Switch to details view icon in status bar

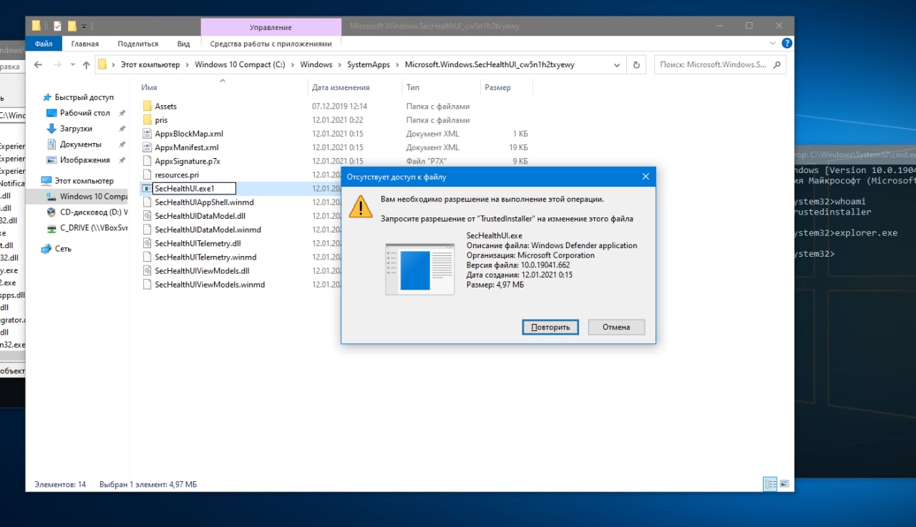click(x=770, y=484)
